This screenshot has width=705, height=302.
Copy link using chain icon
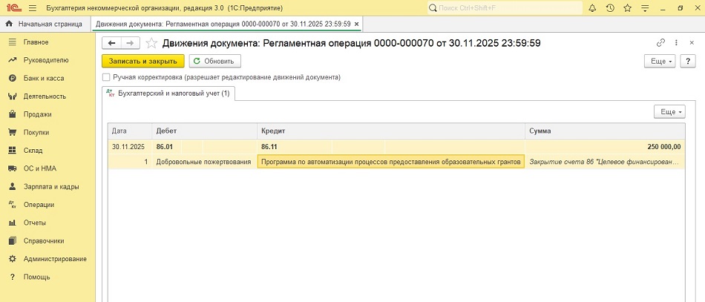coord(660,43)
